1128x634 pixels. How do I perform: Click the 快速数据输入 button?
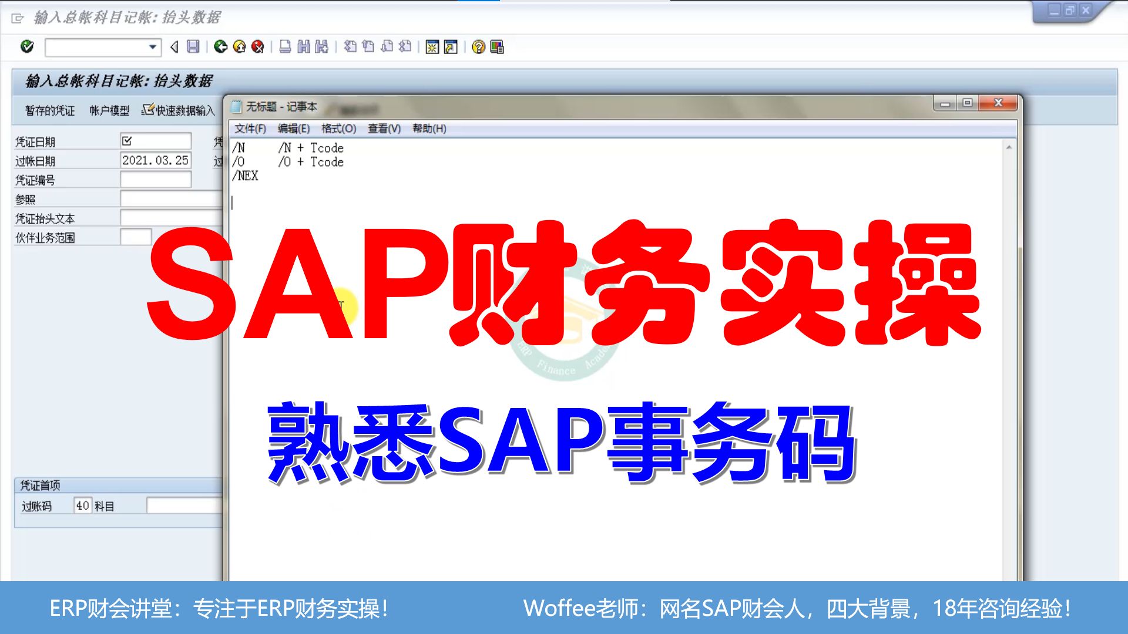point(179,110)
